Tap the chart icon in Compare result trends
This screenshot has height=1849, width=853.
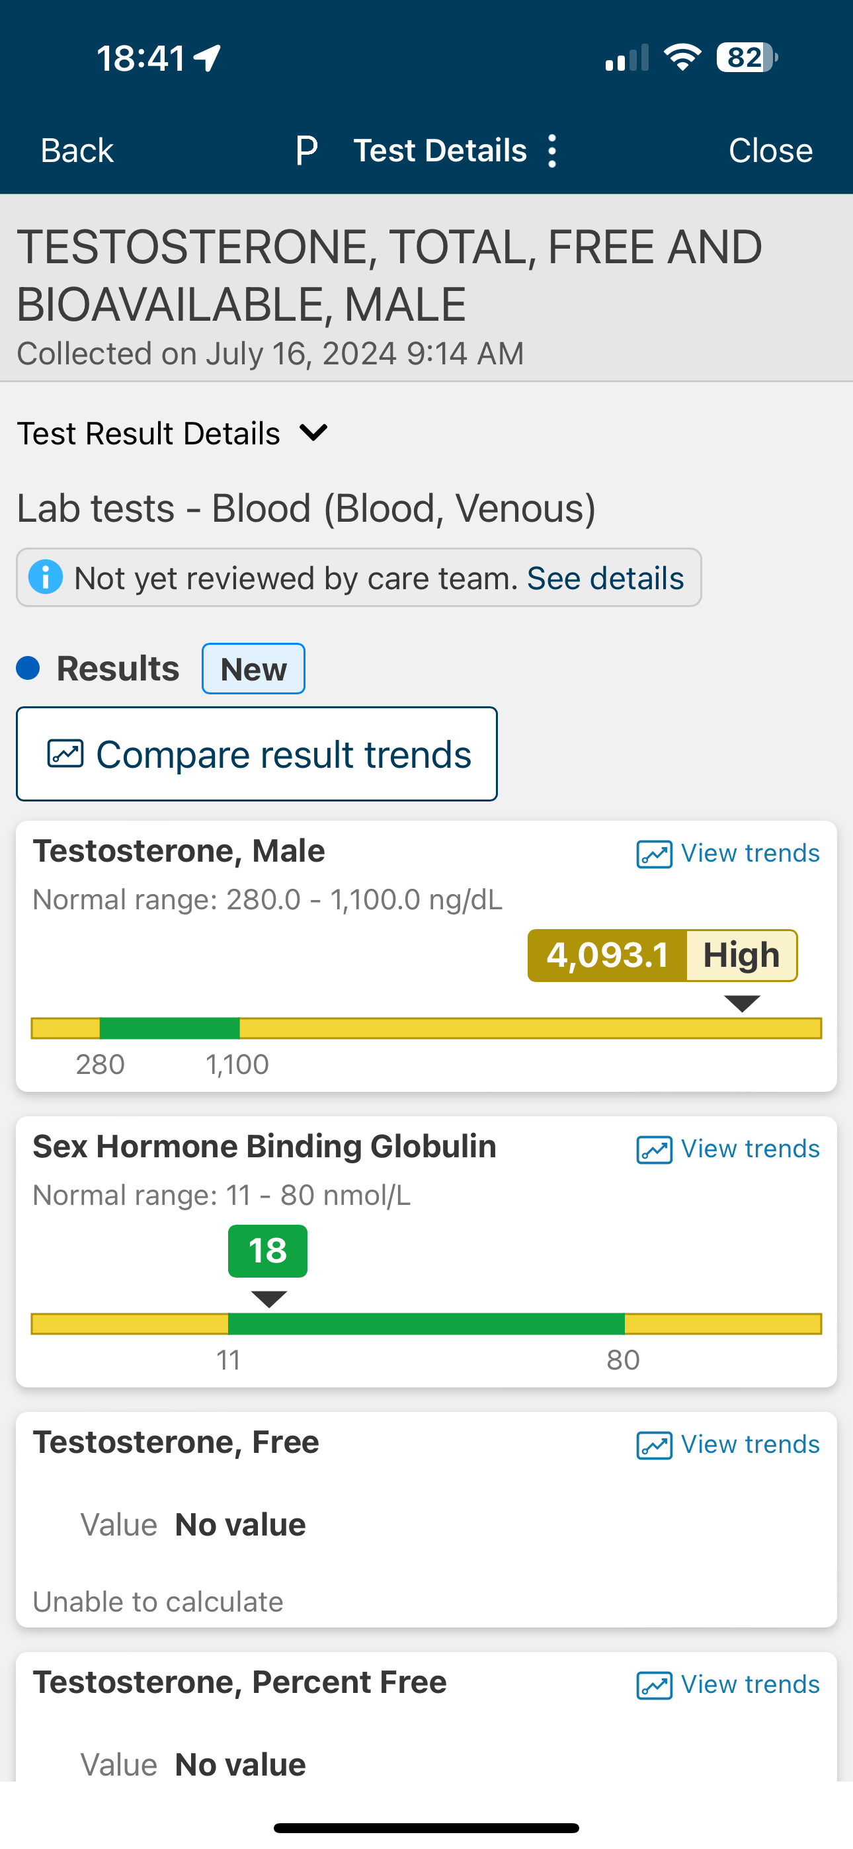[x=65, y=754]
